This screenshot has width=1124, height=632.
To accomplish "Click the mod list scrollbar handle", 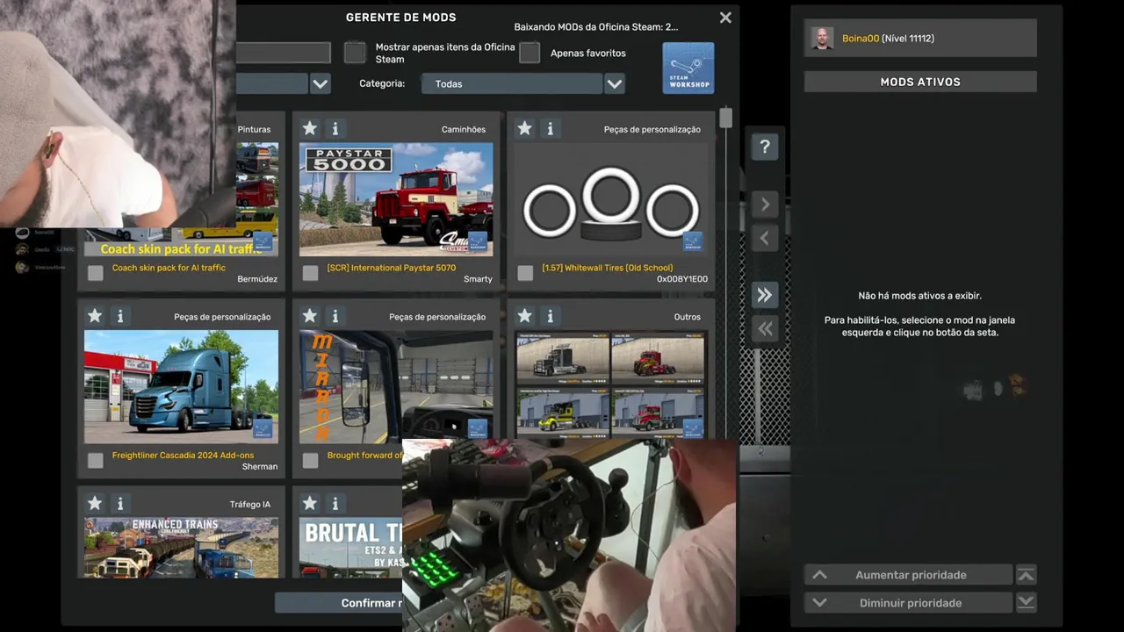I will pos(725,118).
